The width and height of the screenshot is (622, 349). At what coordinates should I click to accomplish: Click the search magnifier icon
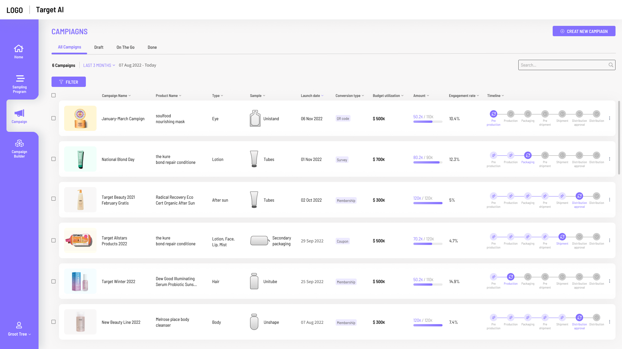[611, 65]
